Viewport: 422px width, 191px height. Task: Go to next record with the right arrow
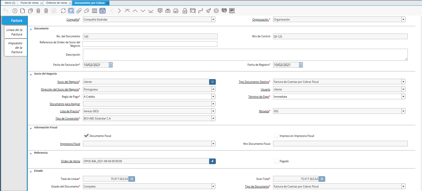(x=119, y=11)
